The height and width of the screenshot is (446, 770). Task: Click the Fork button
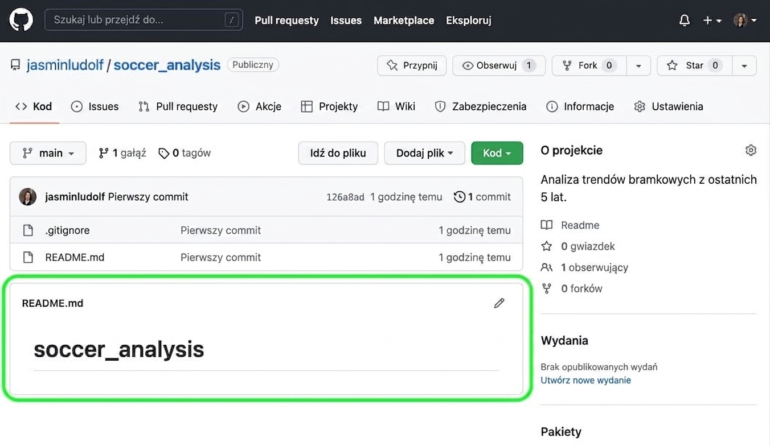tap(589, 65)
